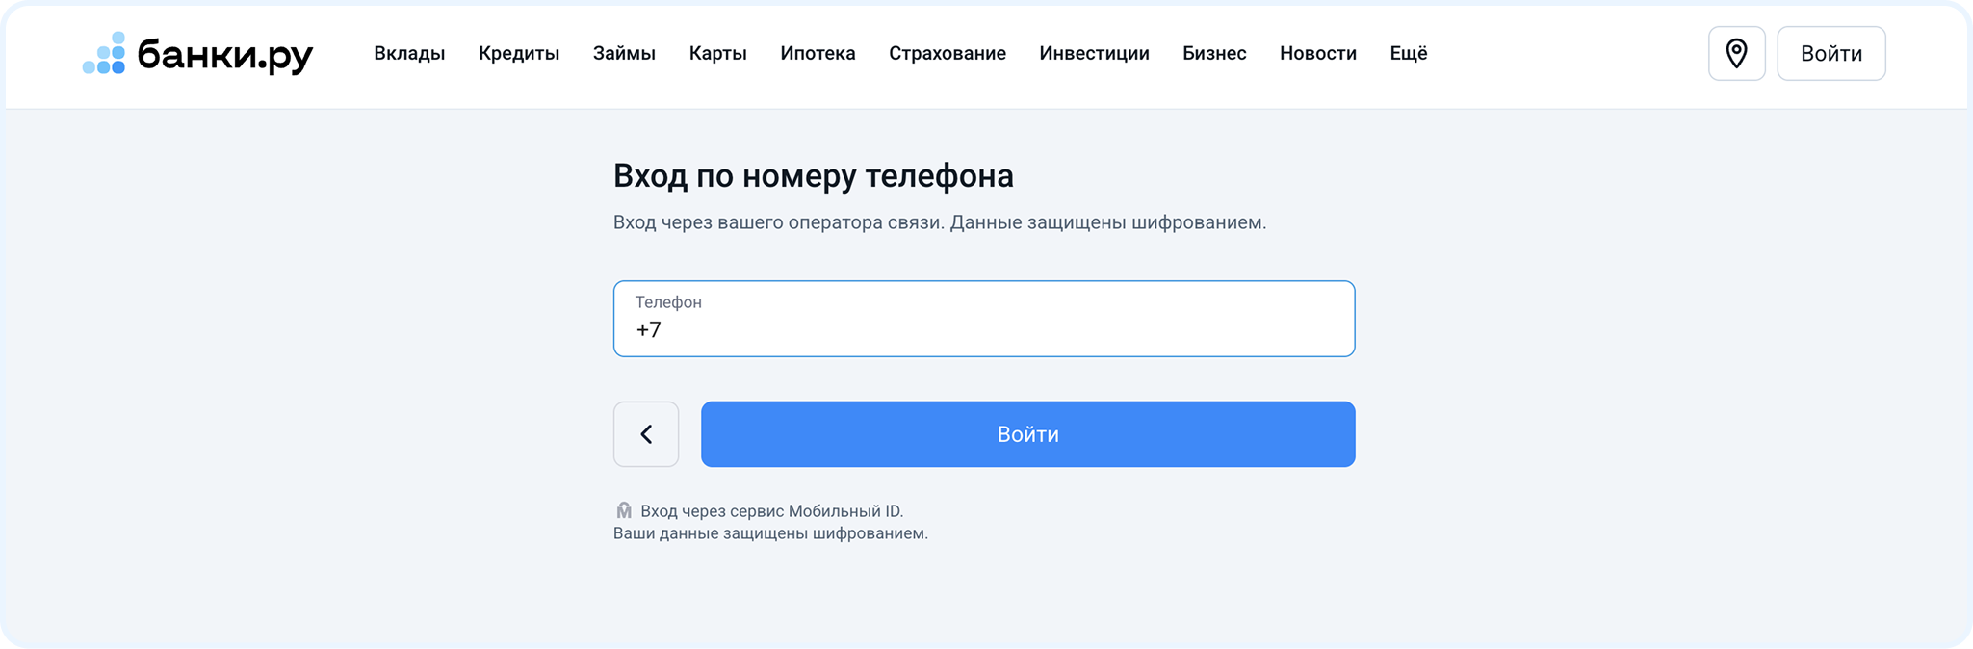Select the Инвестиции menu item

point(1094,53)
